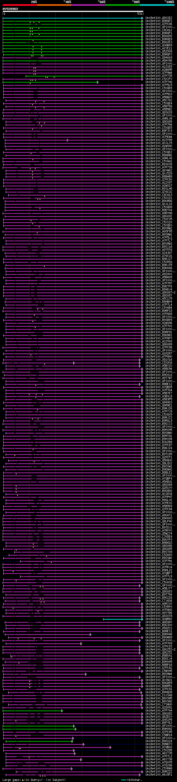This screenshot has height=782, width=177.
Task: Click the AV528962 query name label
Action: (x=10, y=9)
